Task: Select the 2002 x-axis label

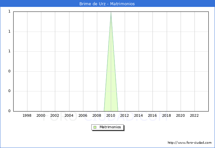Action: point(55,115)
